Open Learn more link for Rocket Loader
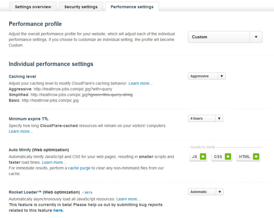This screenshot has width=274, height=218. click(128, 199)
